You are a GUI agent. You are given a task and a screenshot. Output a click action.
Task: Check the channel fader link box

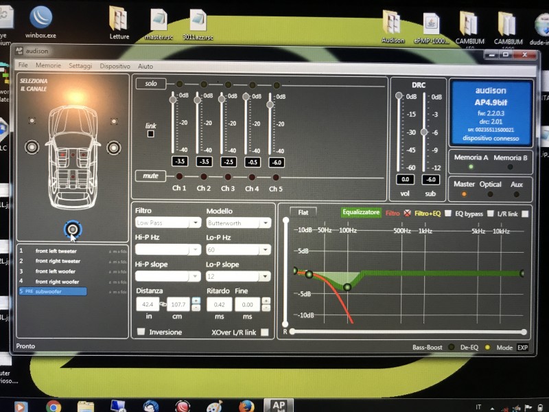click(x=150, y=133)
